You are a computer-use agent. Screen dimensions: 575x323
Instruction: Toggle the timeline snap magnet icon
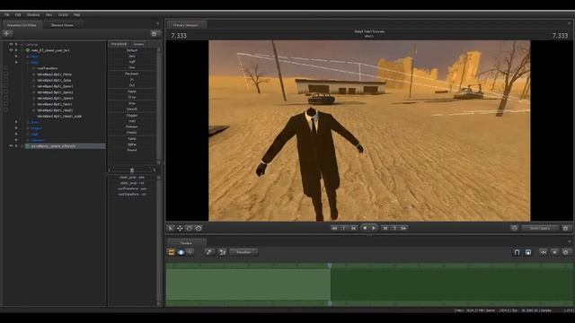click(x=517, y=252)
